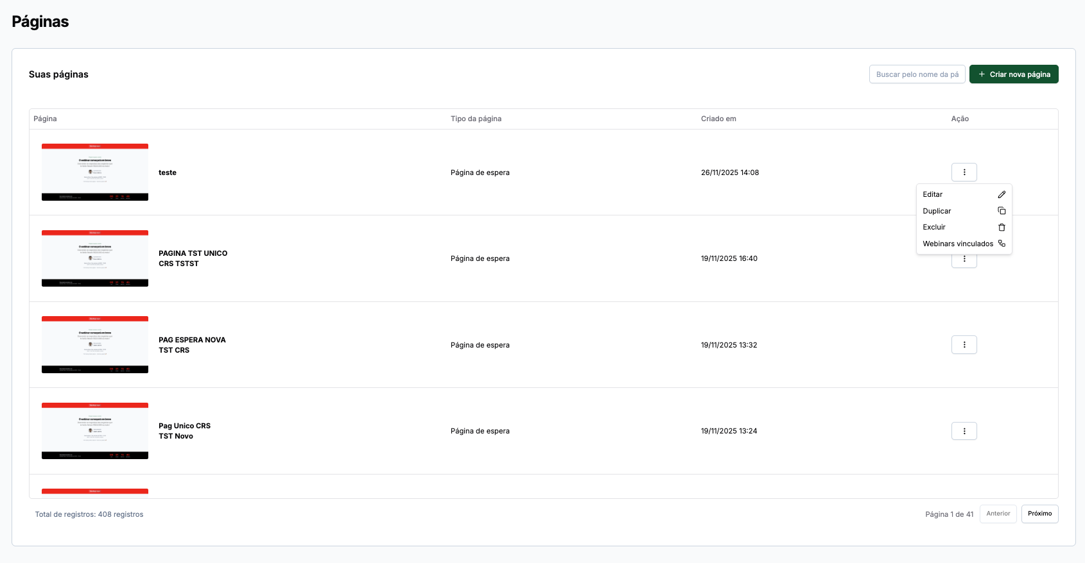1085x563 pixels.
Task: Click the Anterior pagination button
Action: (998, 514)
